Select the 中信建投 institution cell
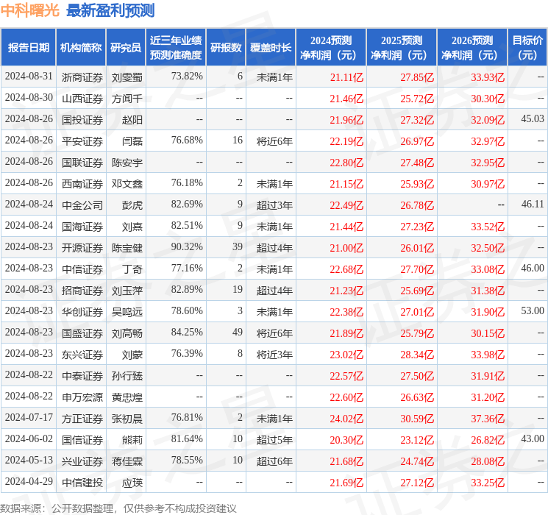 click(x=82, y=483)
